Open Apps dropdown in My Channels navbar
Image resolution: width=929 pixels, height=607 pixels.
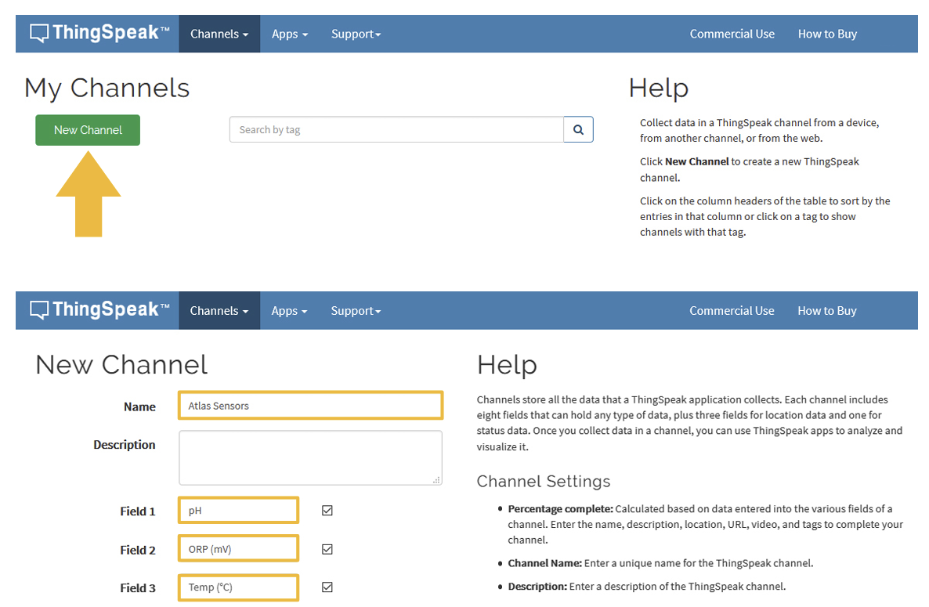pos(290,34)
